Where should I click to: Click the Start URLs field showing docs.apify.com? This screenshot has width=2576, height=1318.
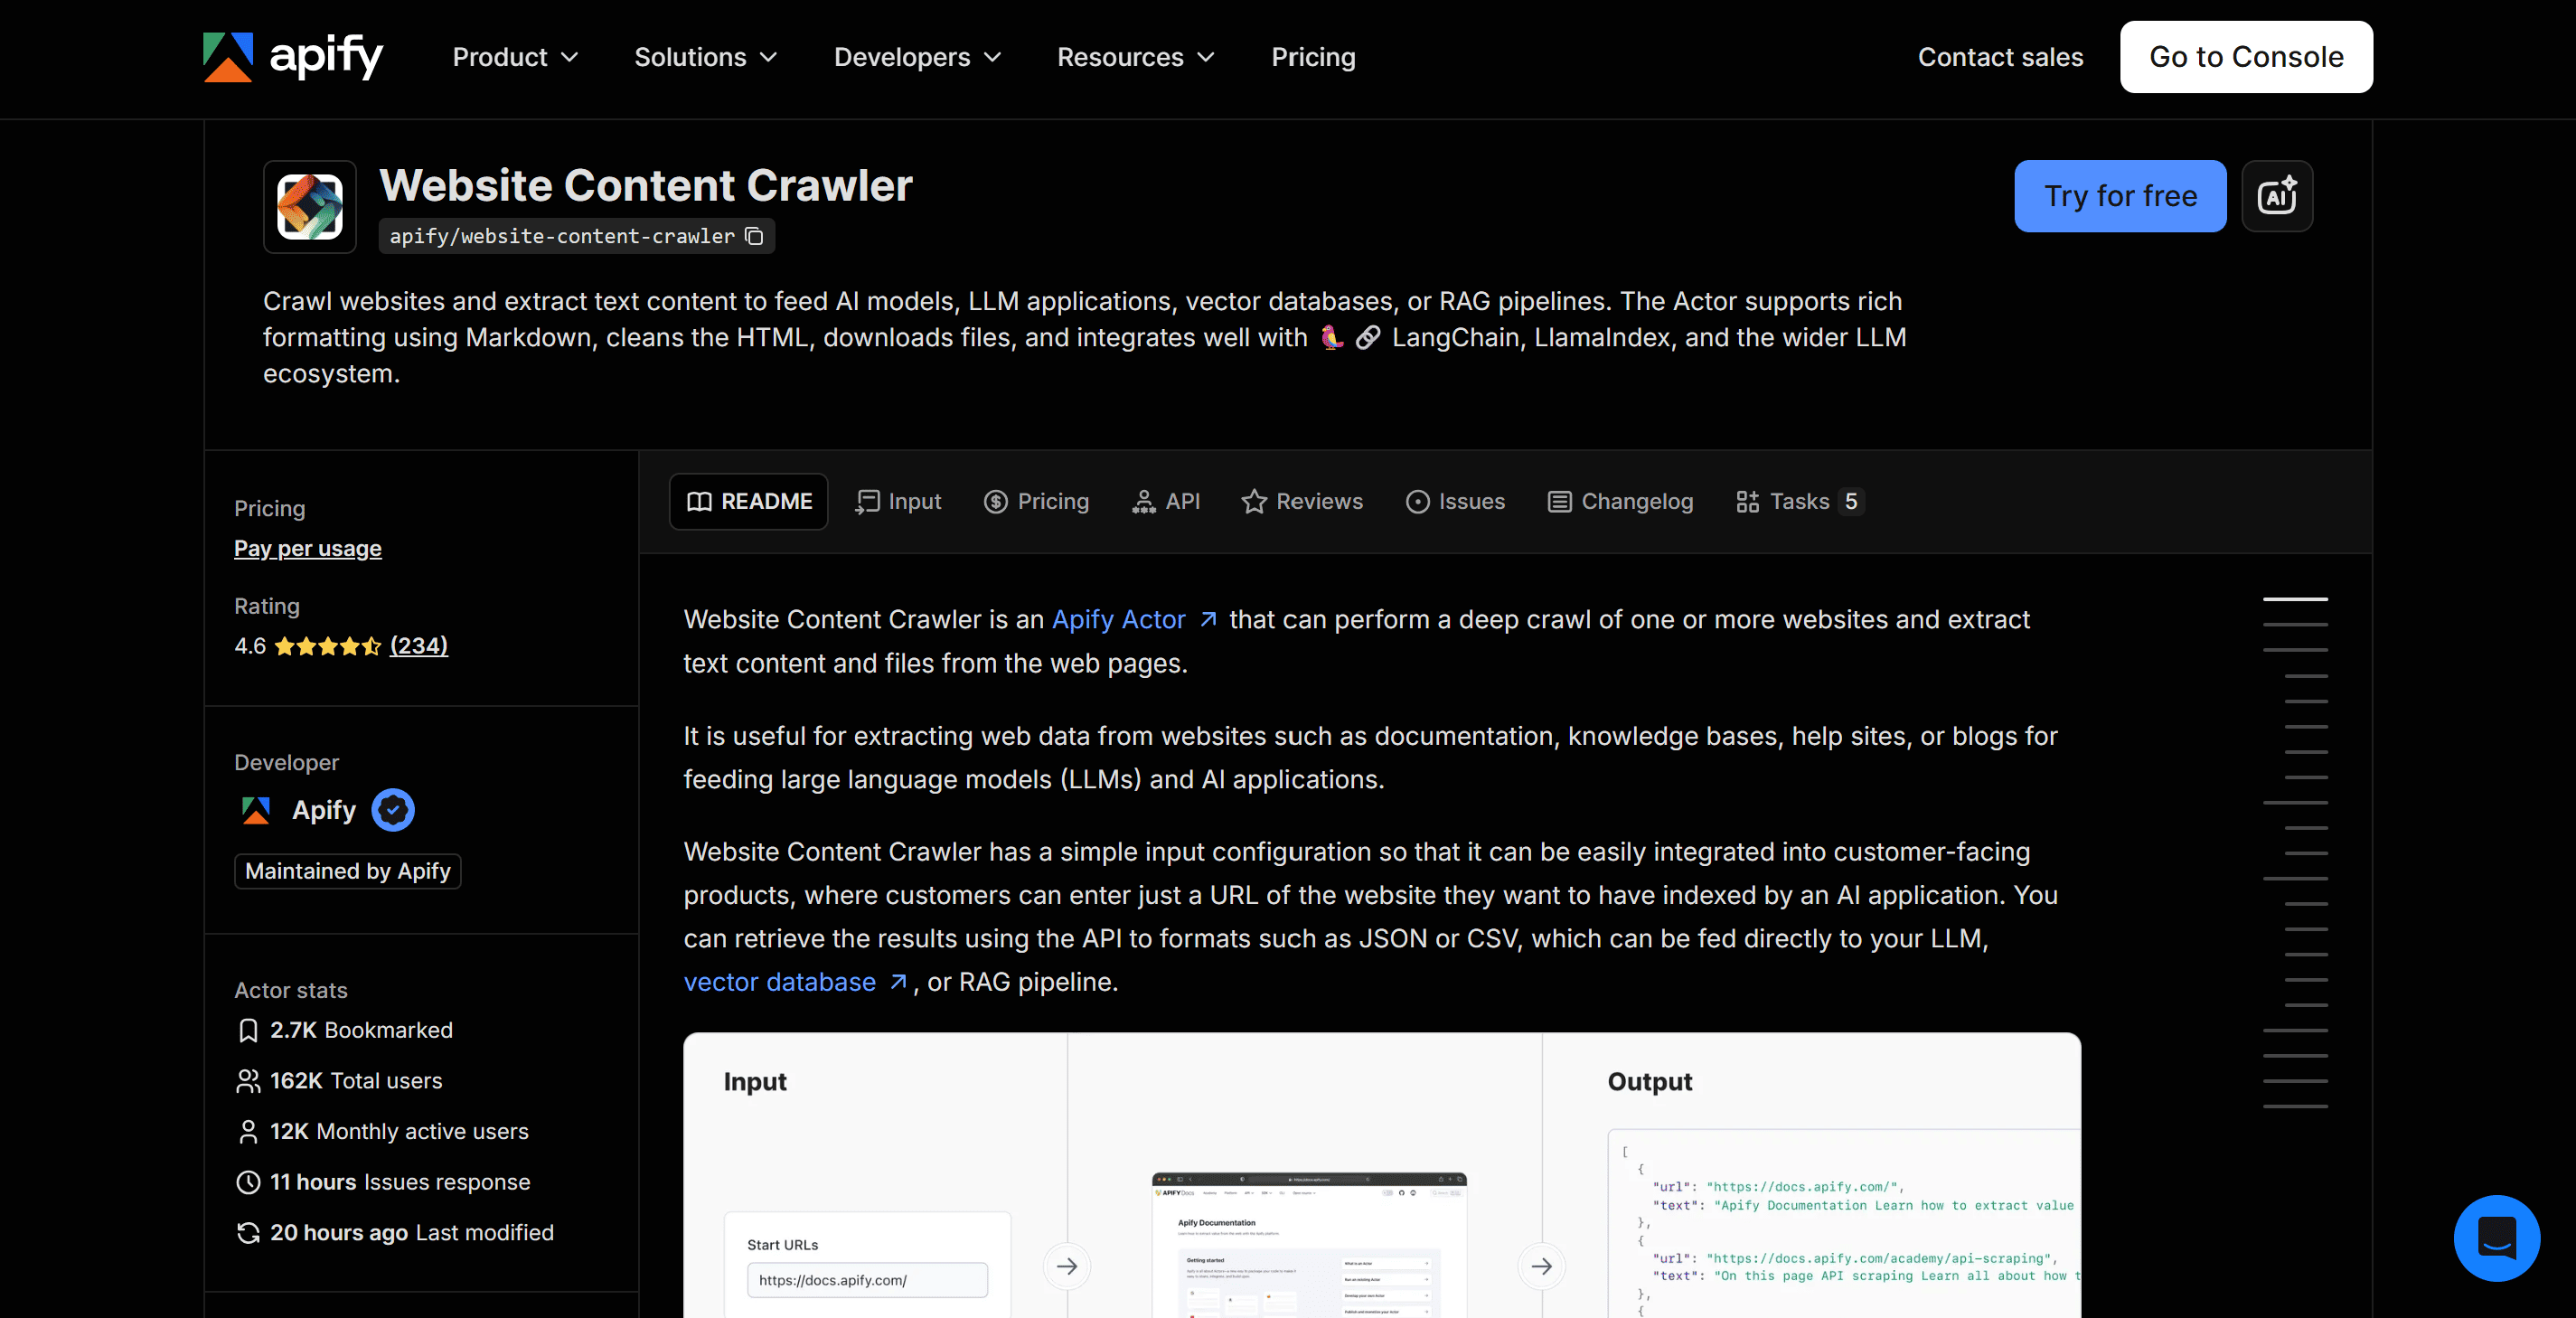[x=867, y=1280]
